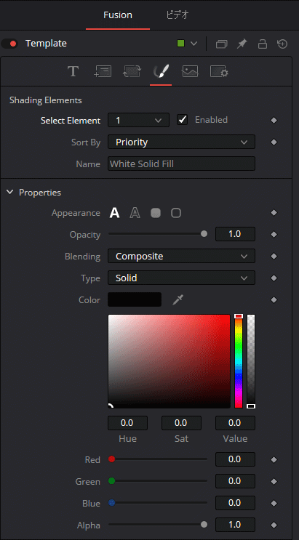Switch to the ビデオ tab

(x=178, y=15)
